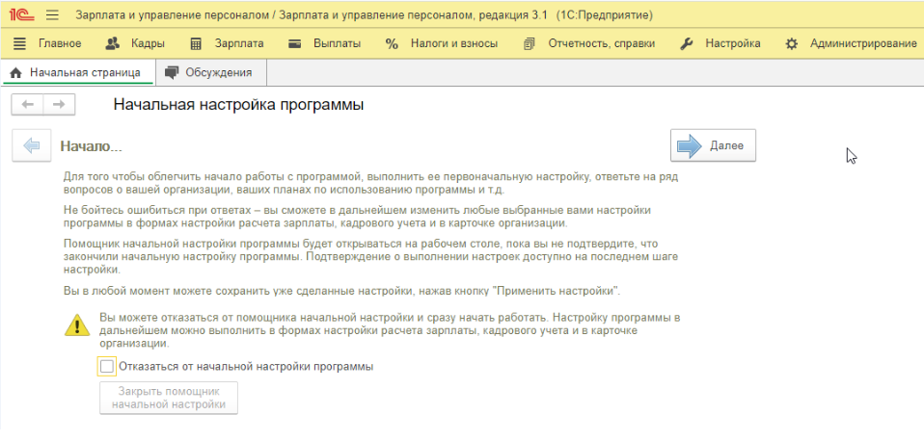
Task: Enable Отказаться от начальной настройки программы checkbox
Action: [x=106, y=366]
